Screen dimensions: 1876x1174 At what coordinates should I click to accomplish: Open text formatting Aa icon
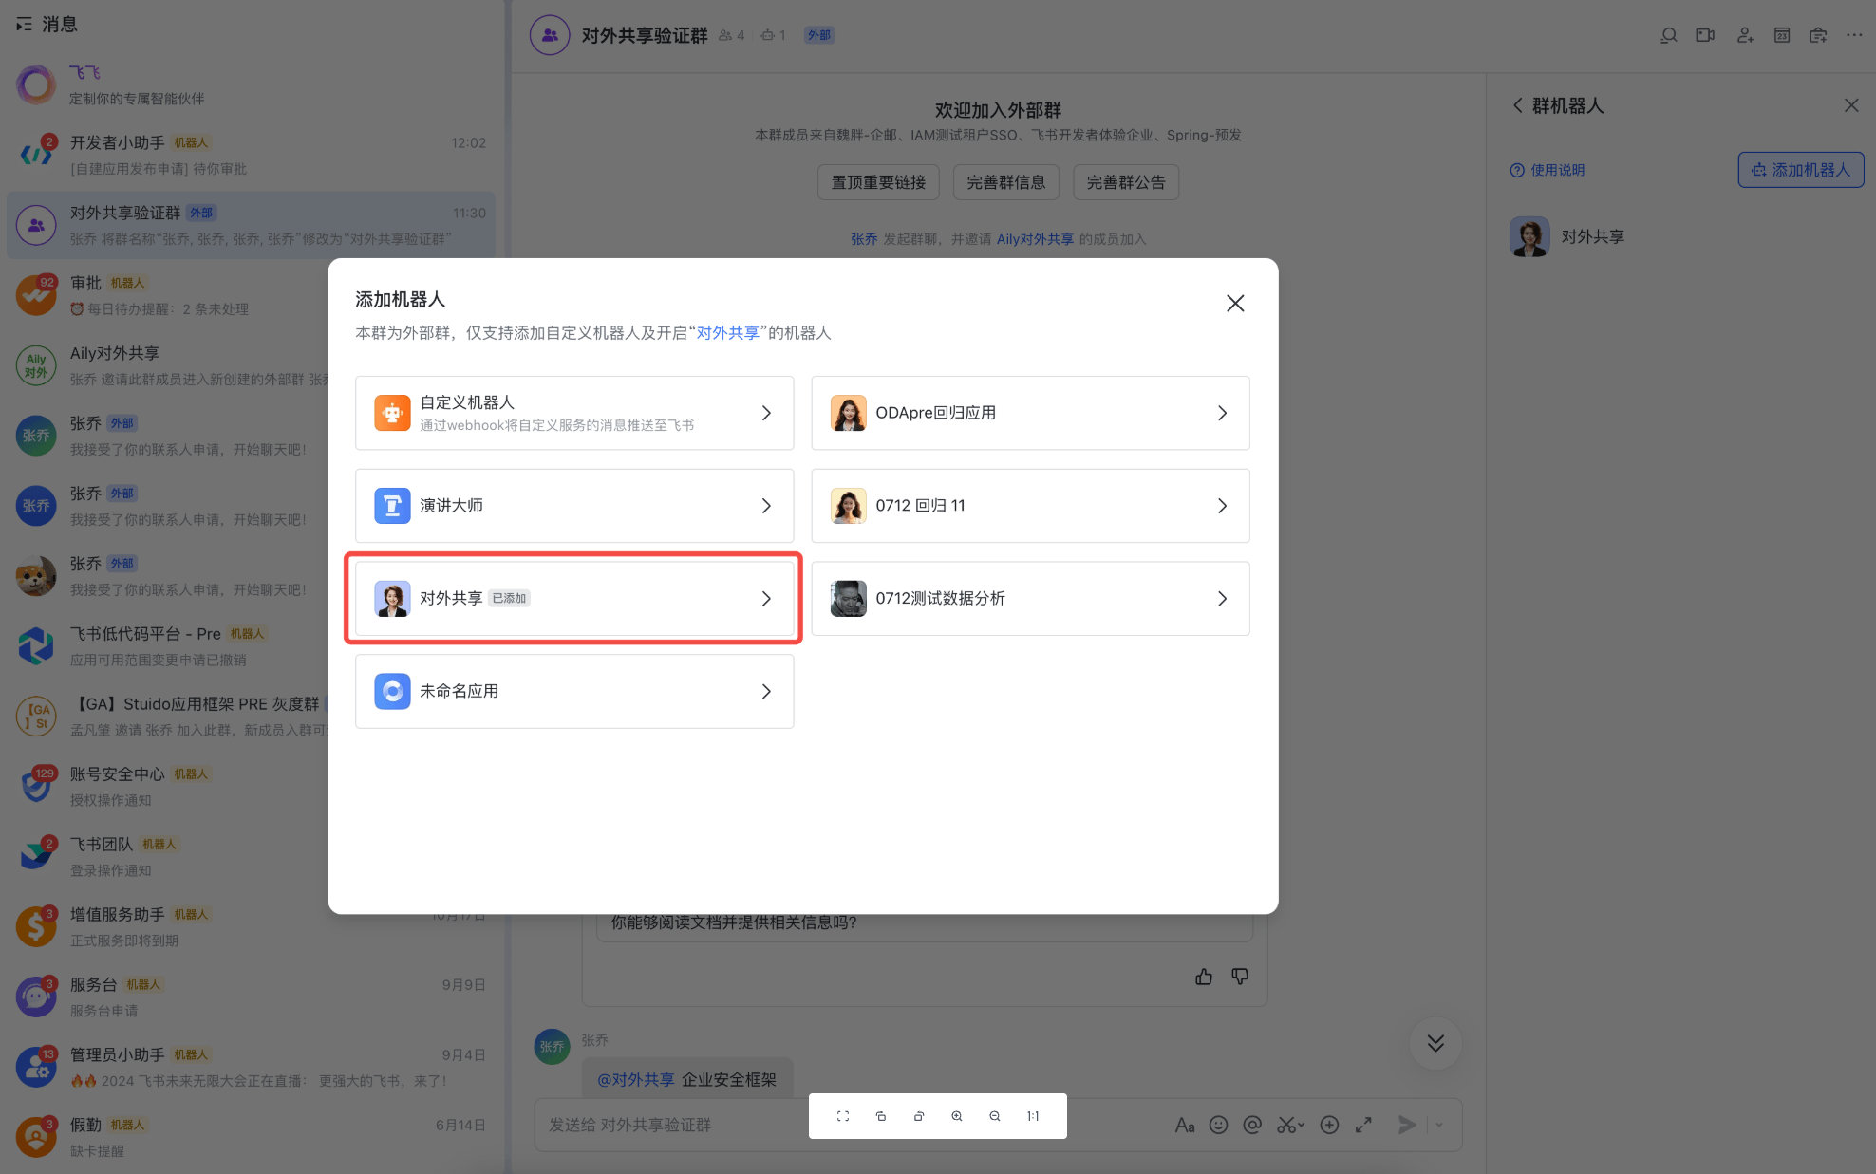click(x=1184, y=1125)
